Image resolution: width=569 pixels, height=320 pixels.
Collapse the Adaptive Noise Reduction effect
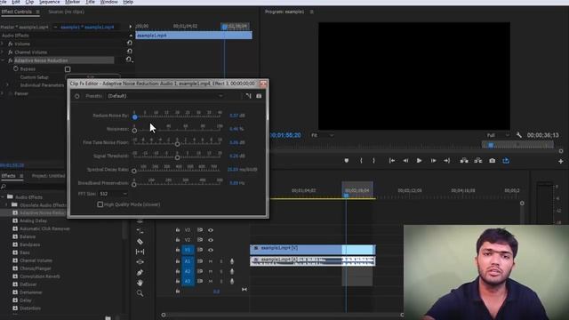3,60
